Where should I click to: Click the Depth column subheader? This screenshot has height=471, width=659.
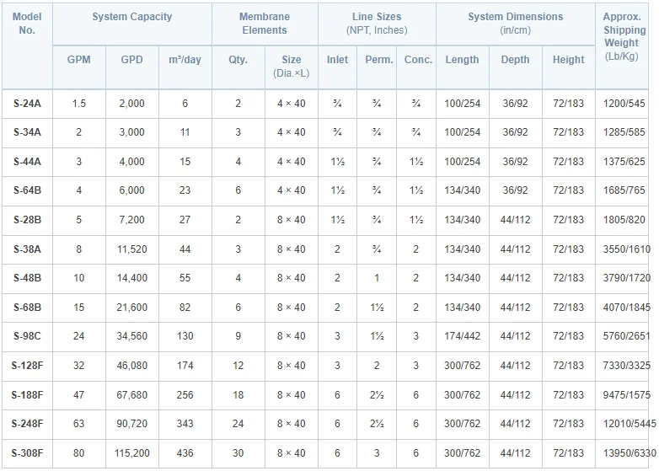click(x=515, y=60)
